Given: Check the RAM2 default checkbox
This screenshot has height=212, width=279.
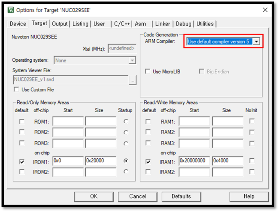Looking at the screenshot, I should 148,132.
